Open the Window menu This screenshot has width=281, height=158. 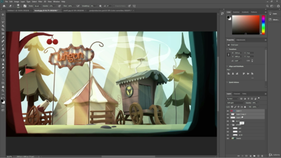coord(56,2)
